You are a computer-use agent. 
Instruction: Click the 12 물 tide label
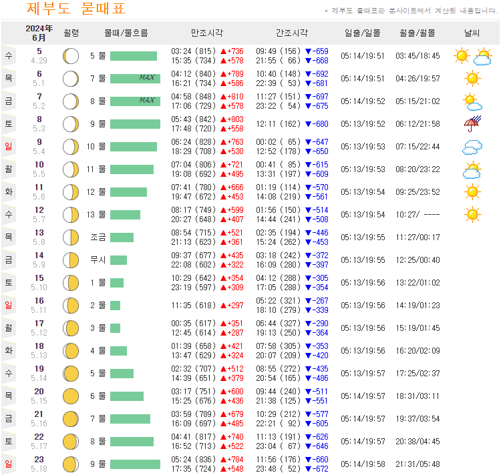click(96, 192)
